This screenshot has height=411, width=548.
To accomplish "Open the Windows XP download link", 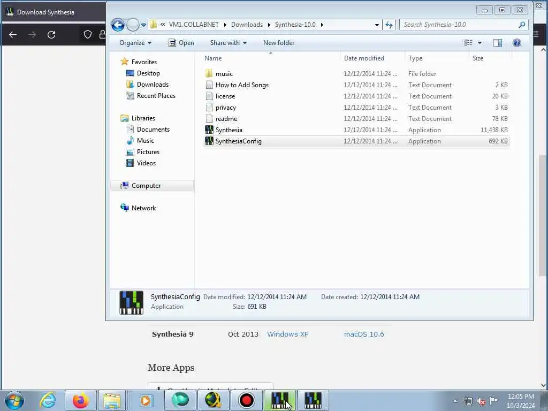I will [x=287, y=334].
